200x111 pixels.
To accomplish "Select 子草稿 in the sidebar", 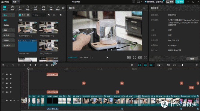I will pos(6,25).
